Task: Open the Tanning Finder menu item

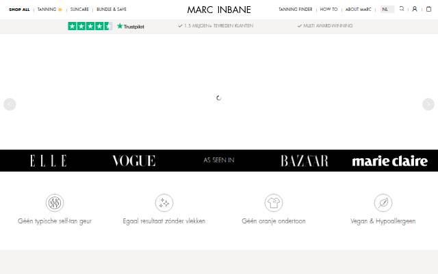Action: 295,9
